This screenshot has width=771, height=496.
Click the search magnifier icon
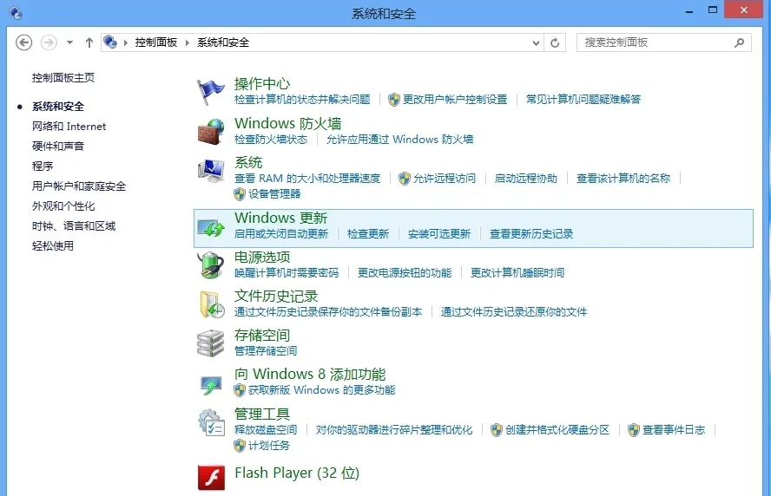click(x=739, y=42)
